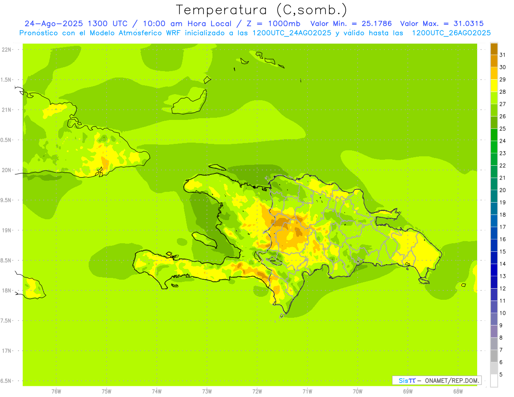This screenshot has width=514, height=397.
Task: Click the legend swatch between 25 and 26
Action: tap(494, 122)
